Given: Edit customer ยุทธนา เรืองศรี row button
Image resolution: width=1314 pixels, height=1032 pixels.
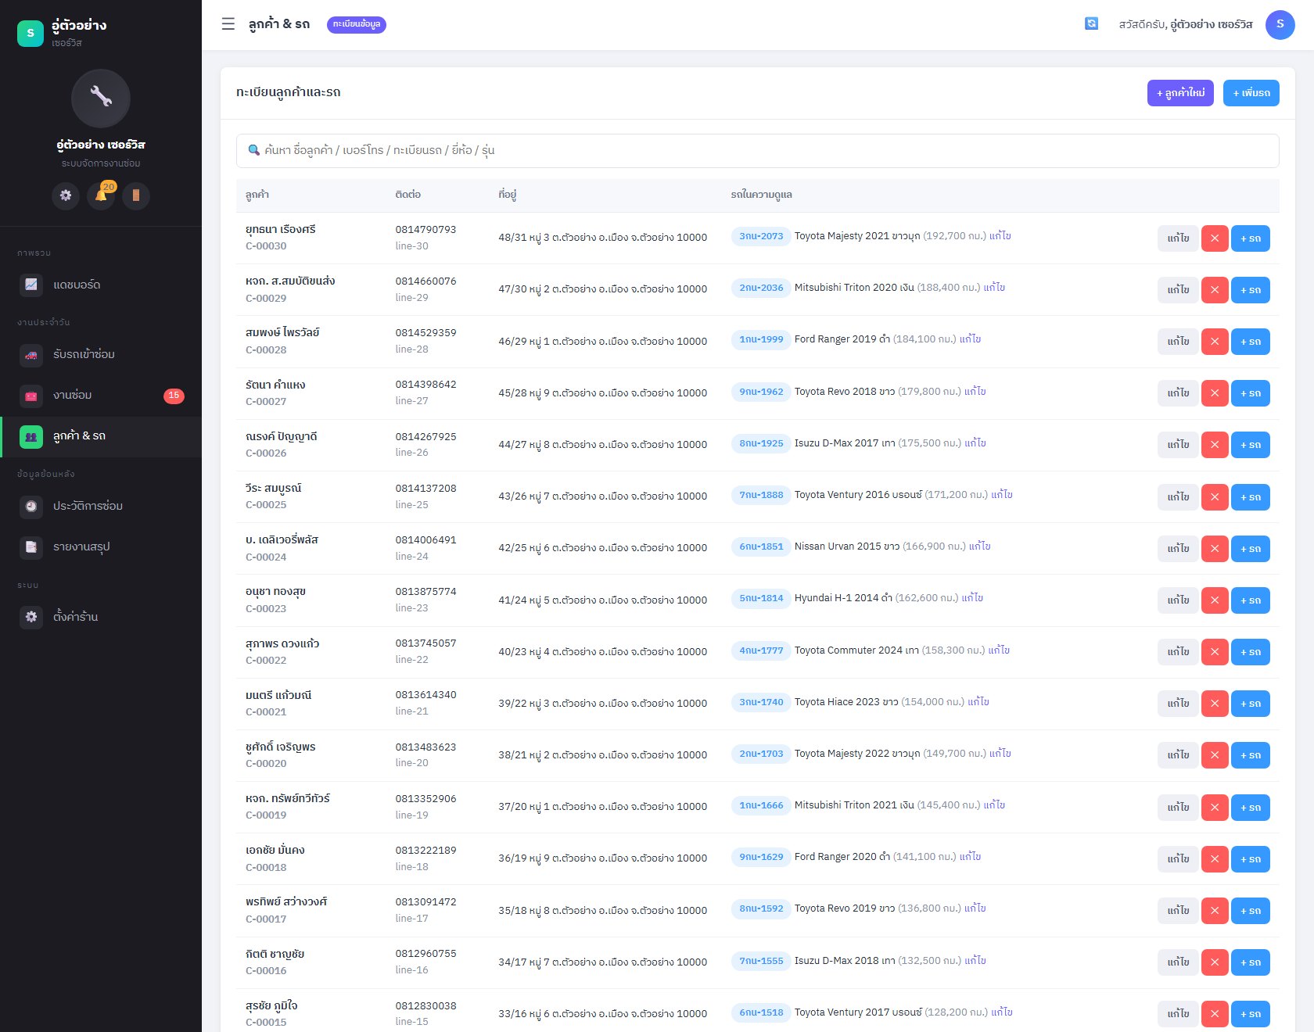Looking at the screenshot, I should (1178, 238).
